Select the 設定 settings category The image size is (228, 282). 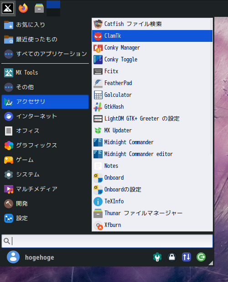click(x=45, y=218)
